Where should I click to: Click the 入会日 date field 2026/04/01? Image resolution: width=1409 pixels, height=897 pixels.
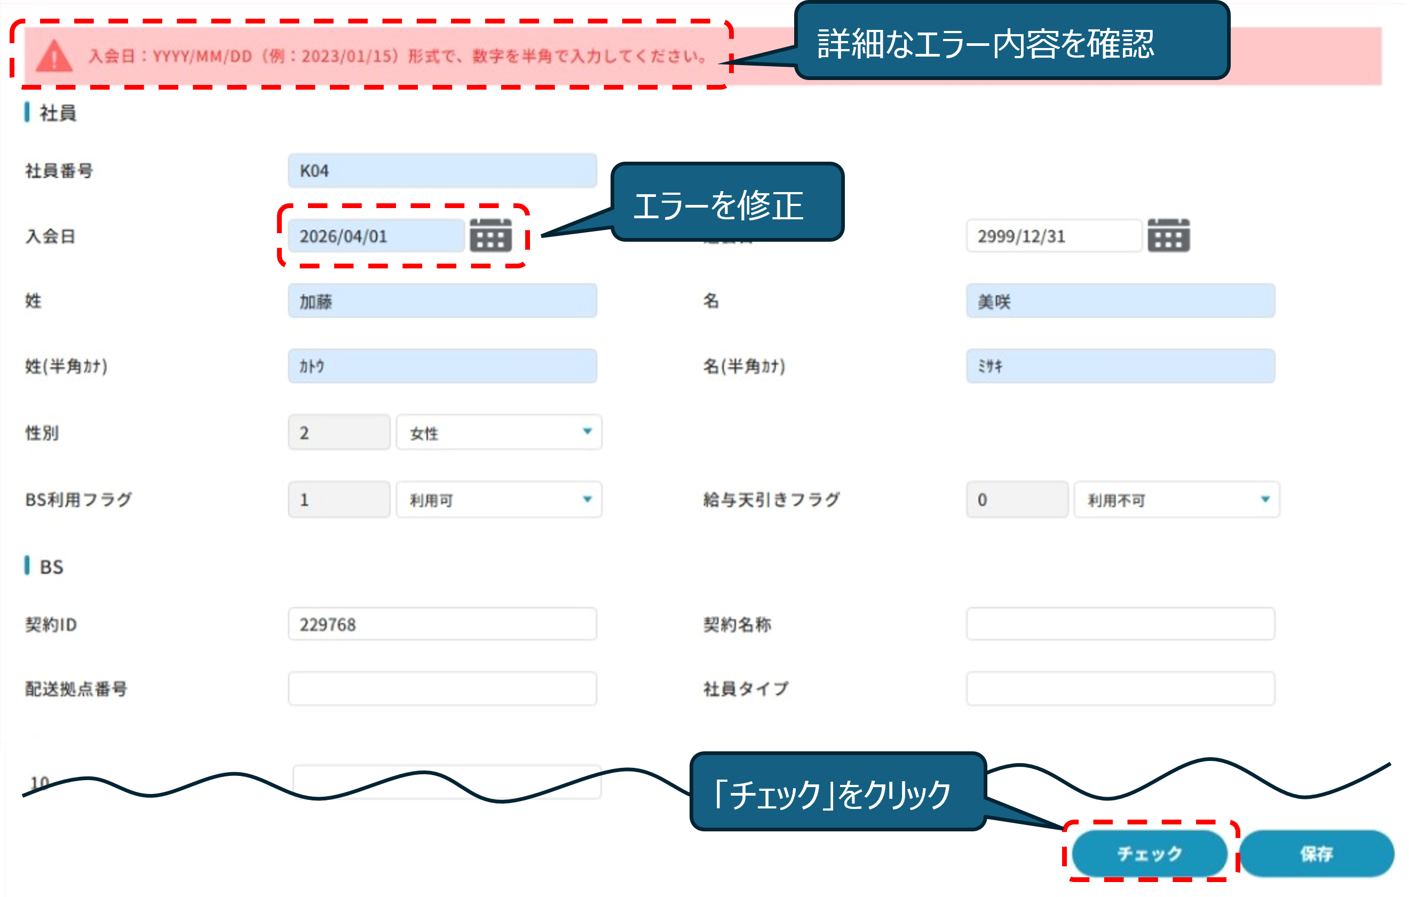coord(376,236)
